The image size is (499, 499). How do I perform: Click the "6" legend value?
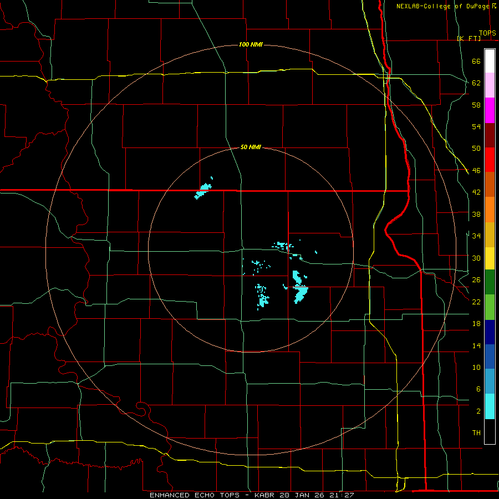coord(478,389)
